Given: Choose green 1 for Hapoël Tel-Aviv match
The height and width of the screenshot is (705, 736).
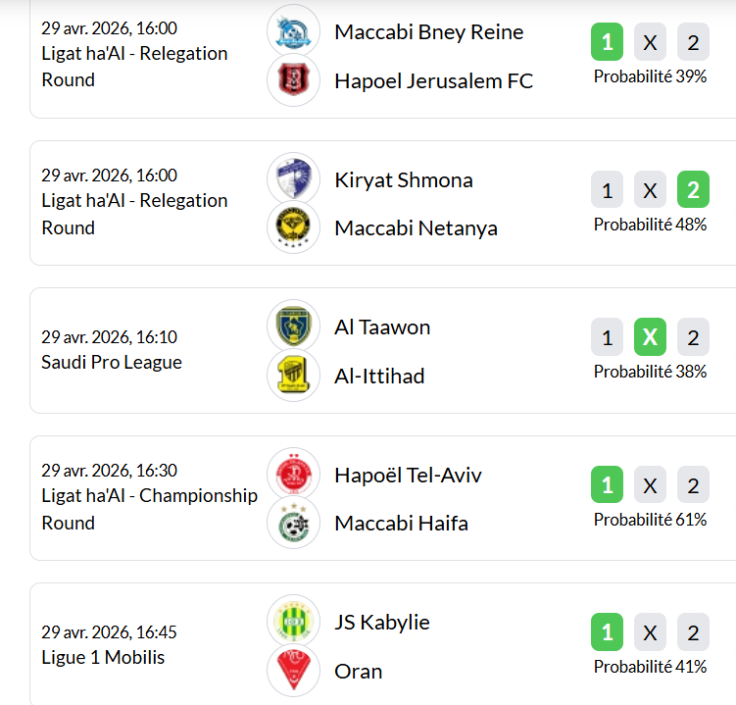Looking at the screenshot, I should pos(607,485).
